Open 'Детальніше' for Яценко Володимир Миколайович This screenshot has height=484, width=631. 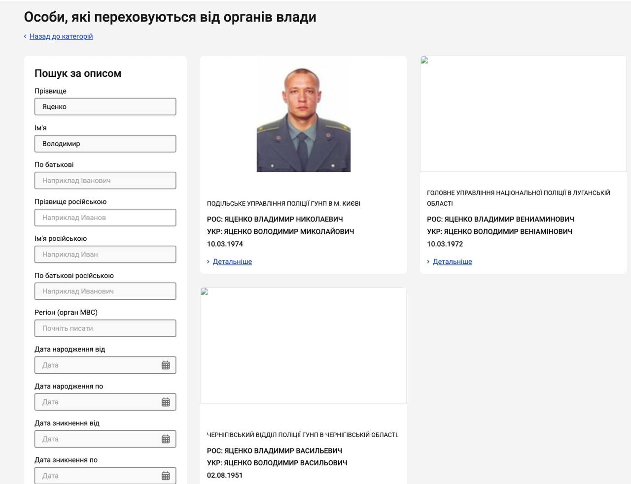tap(232, 261)
